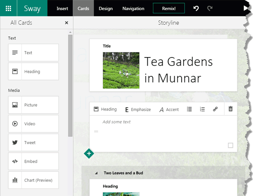Click the green plus add-content button
253x196 pixels.
[89, 154]
